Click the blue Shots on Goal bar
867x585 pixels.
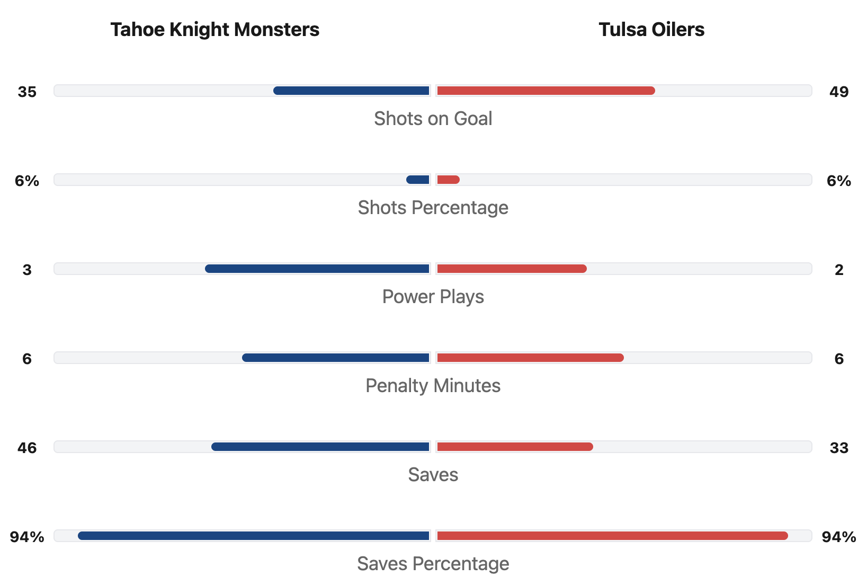pyautogui.click(x=351, y=91)
